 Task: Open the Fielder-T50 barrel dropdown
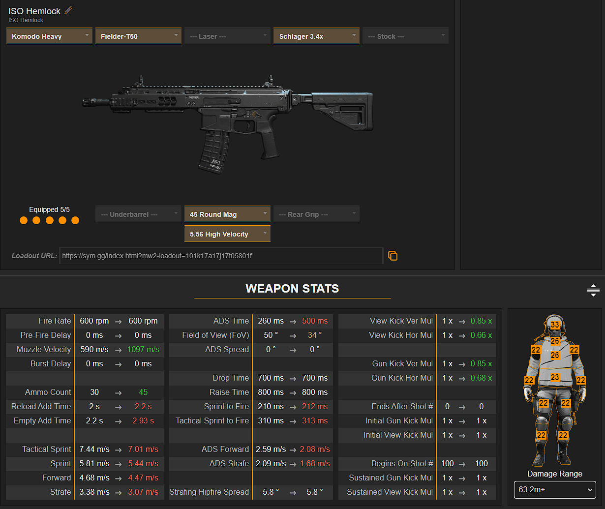click(138, 36)
